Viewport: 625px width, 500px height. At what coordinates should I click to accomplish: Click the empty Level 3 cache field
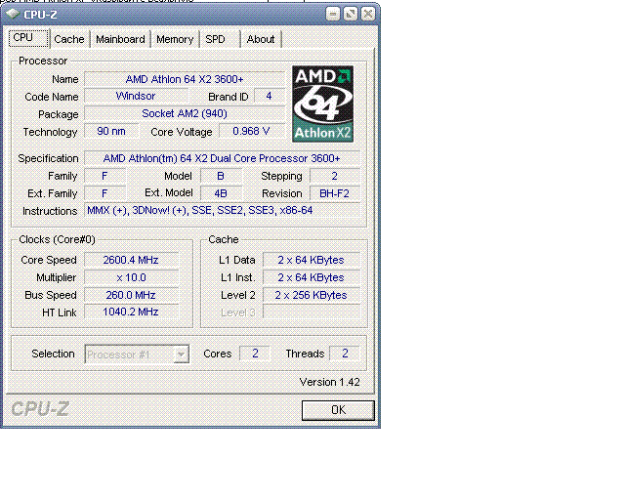[312, 312]
